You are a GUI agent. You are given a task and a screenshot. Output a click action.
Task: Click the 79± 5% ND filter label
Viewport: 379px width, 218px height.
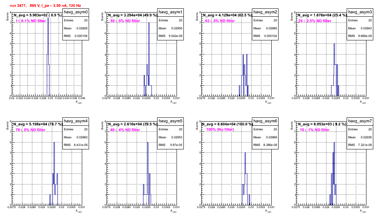pos(30,130)
